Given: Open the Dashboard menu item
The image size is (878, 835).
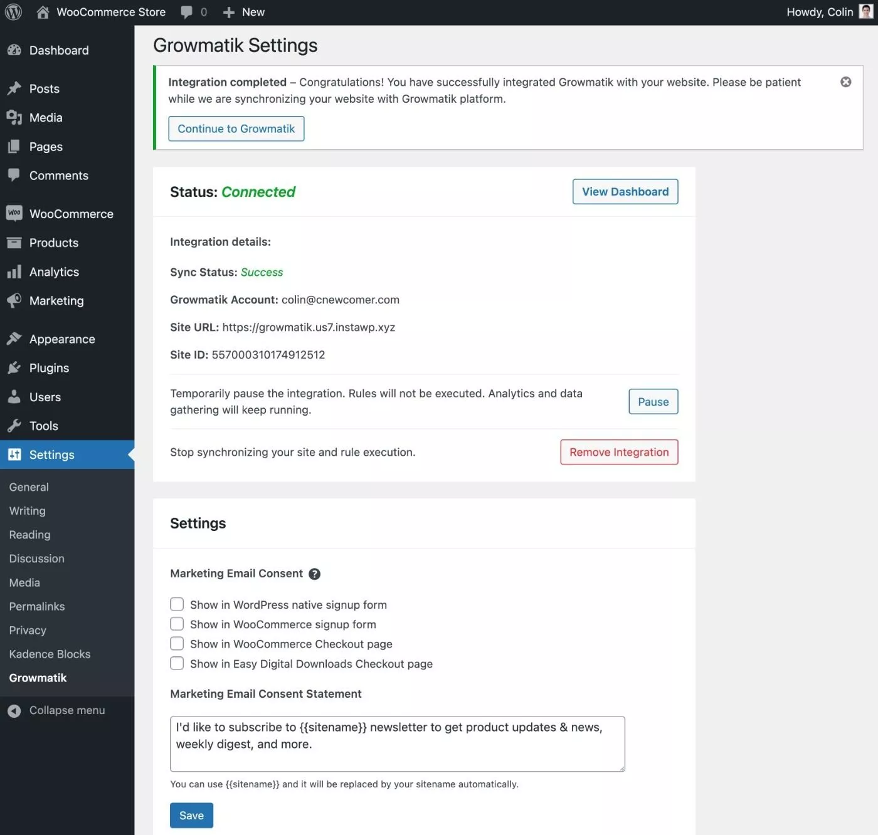Looking at the screenshot, I should coord(59,50).
